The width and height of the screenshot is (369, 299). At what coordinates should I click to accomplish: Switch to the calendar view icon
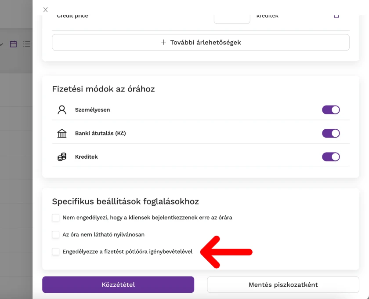point(13,44)
